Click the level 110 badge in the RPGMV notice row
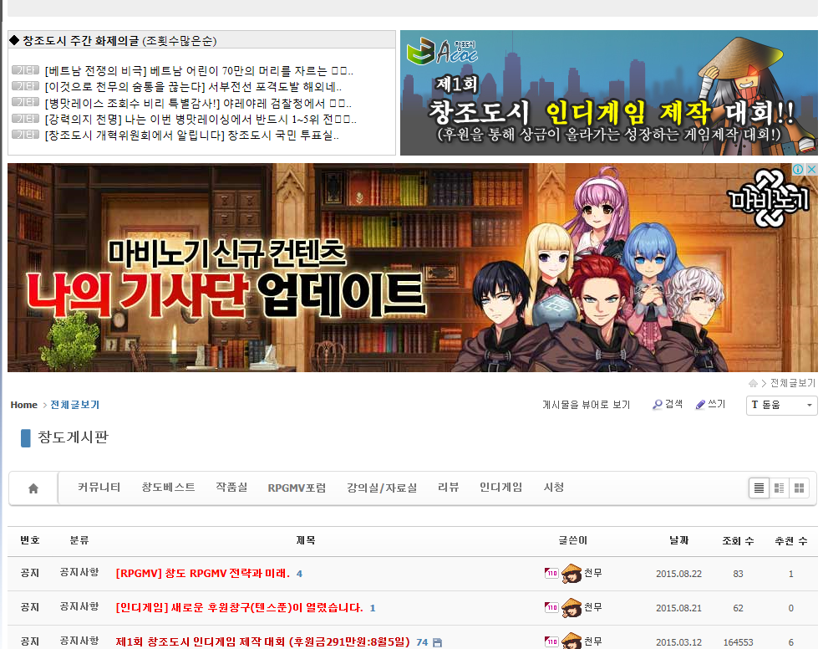823x649 pixels. (x=551, y=574)
